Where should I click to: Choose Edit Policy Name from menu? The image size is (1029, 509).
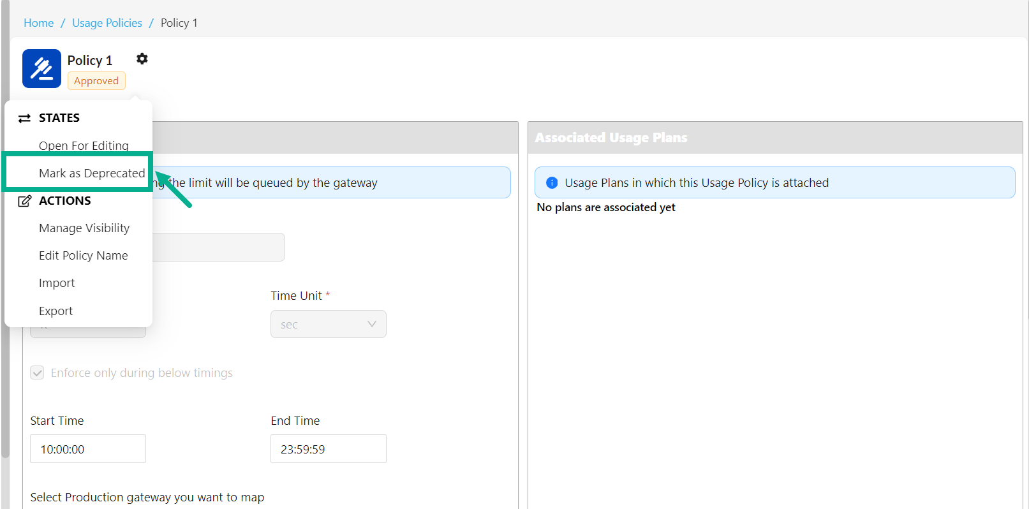pos(83,255)
